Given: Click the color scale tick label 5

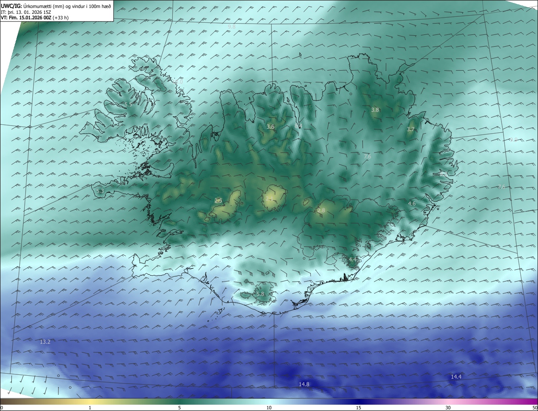Looking at the screenshot, I should 179,408.
